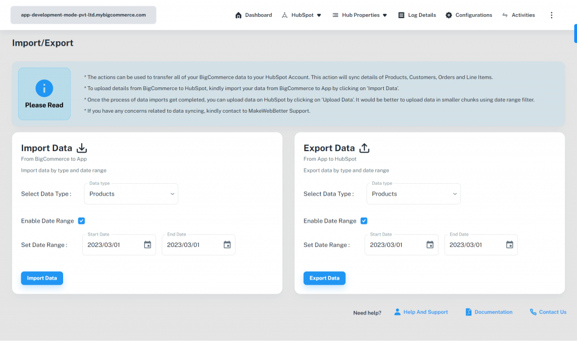Click the store domain name box
This screenshot has height=341, width=577.
coord(83,15)
